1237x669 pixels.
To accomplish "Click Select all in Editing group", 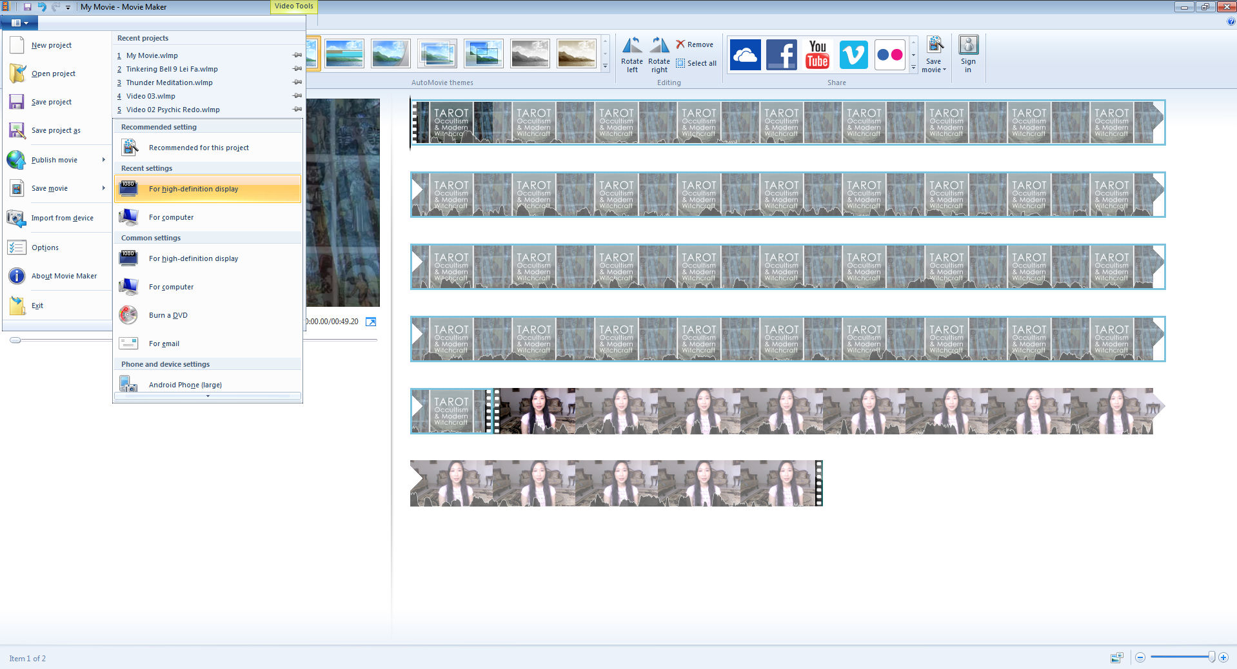I will pyautogui.click(x=696, y=63).
